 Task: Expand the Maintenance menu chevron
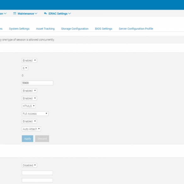(36, 14)
